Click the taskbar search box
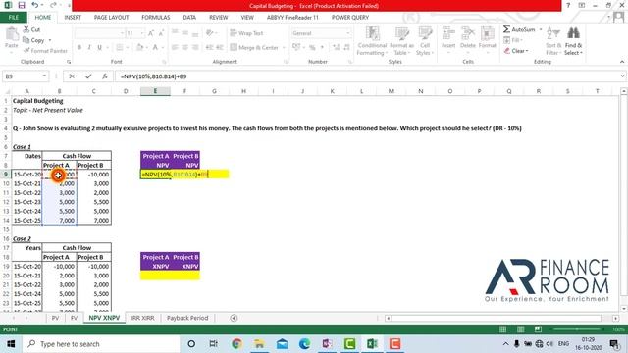This screenshot has width=628, height=353. [x=101, y=344]
